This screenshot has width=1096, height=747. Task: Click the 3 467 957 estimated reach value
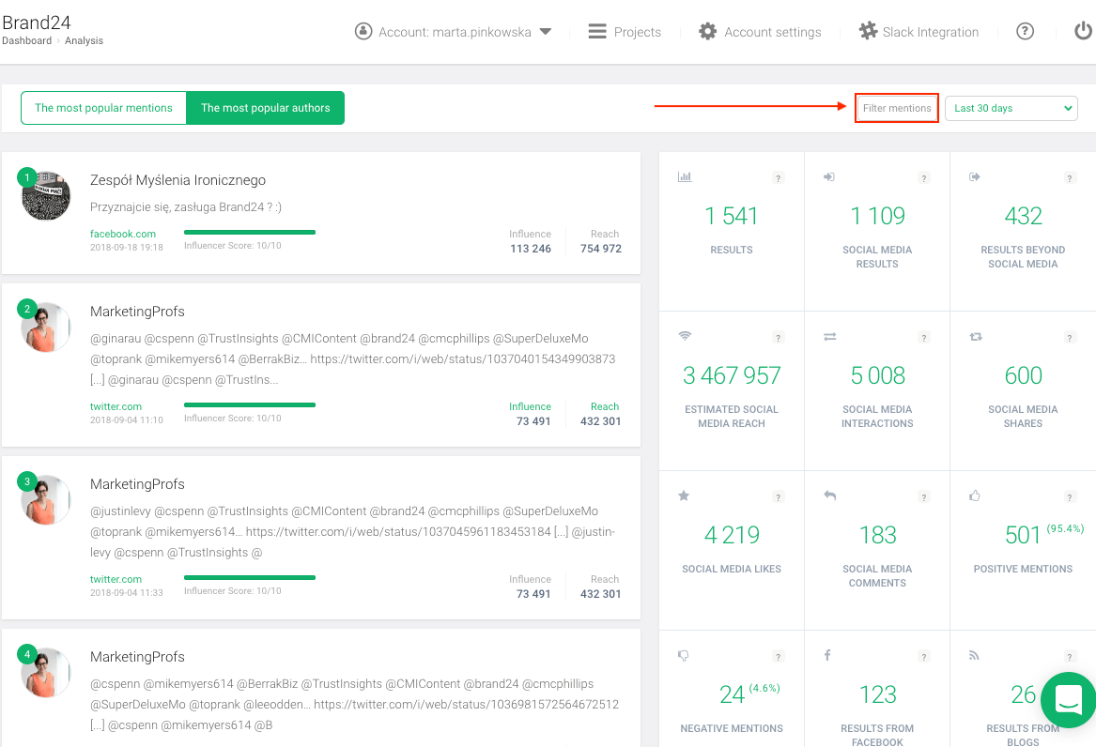(731, 375)
